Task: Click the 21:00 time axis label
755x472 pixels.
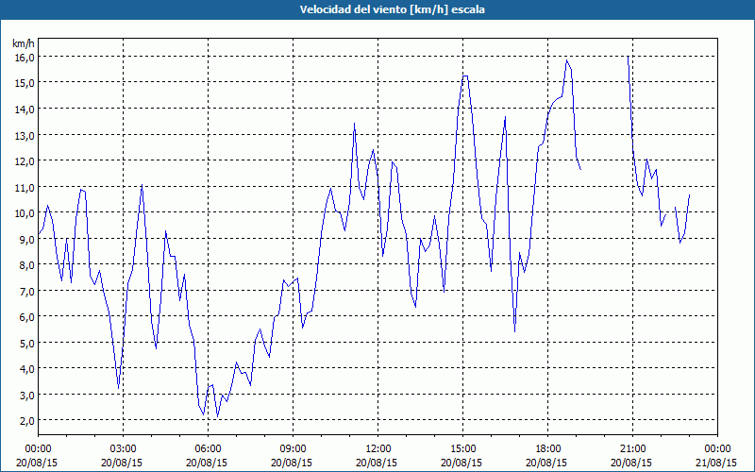Action: pos(632,449)
